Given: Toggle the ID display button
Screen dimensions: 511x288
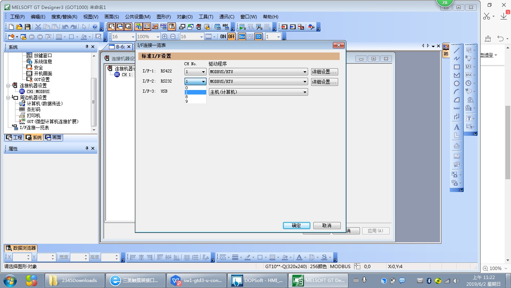Looking at the screenshot, I should [258, 37].
